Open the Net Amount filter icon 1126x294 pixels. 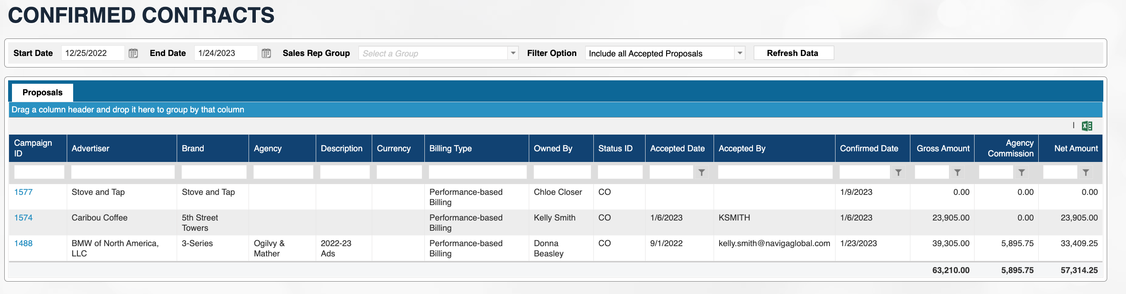[1085, 173]
